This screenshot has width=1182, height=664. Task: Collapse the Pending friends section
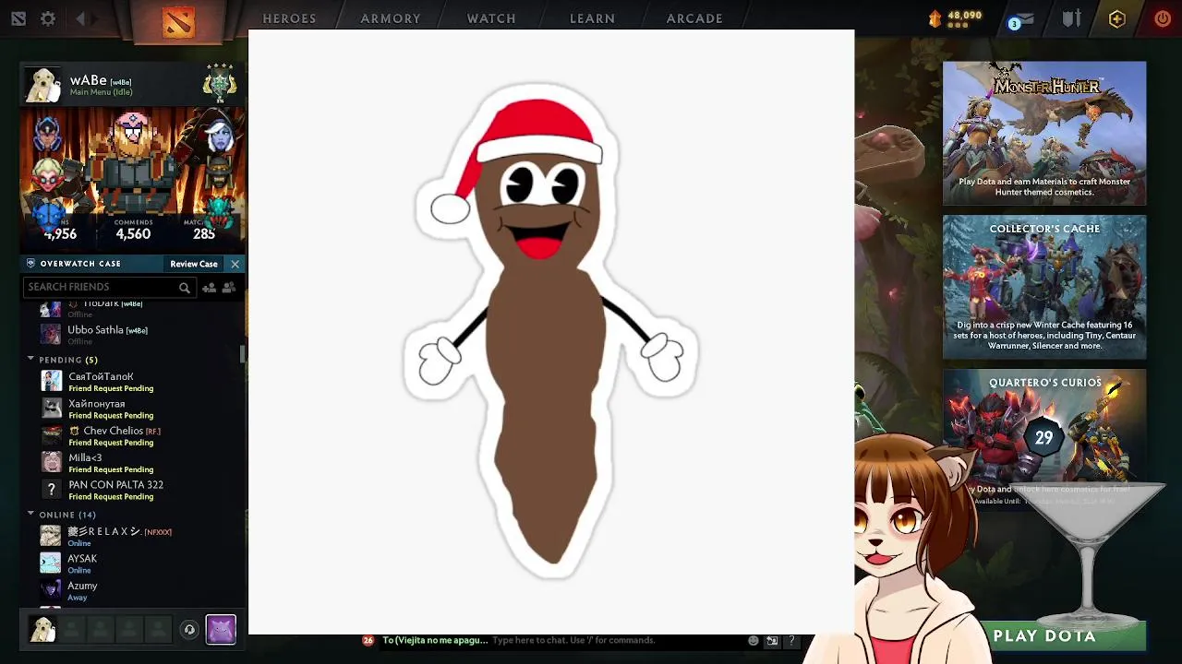pyautogui.click(x=30, y=359)
